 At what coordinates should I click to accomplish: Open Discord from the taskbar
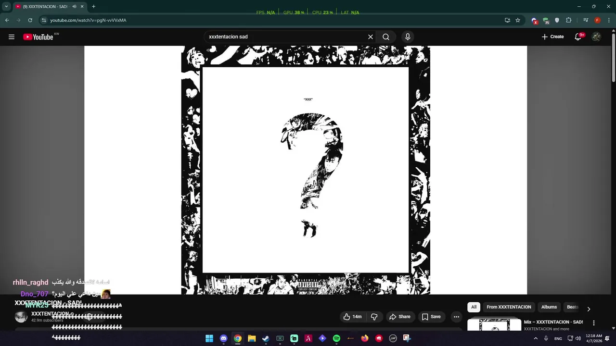(223, 338)
